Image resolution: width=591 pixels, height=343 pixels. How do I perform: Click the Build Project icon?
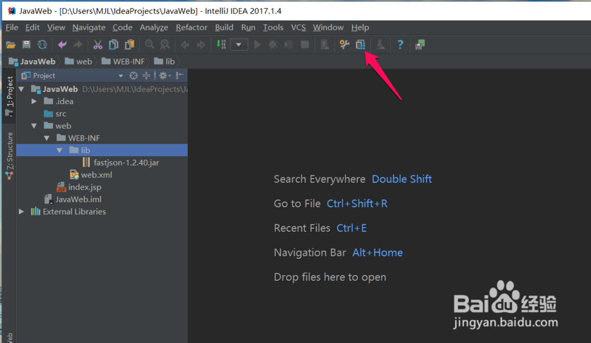point(221,44)
